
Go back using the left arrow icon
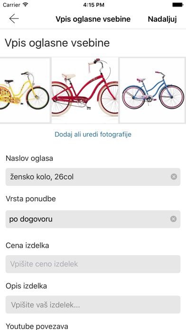tap(14, 19)
